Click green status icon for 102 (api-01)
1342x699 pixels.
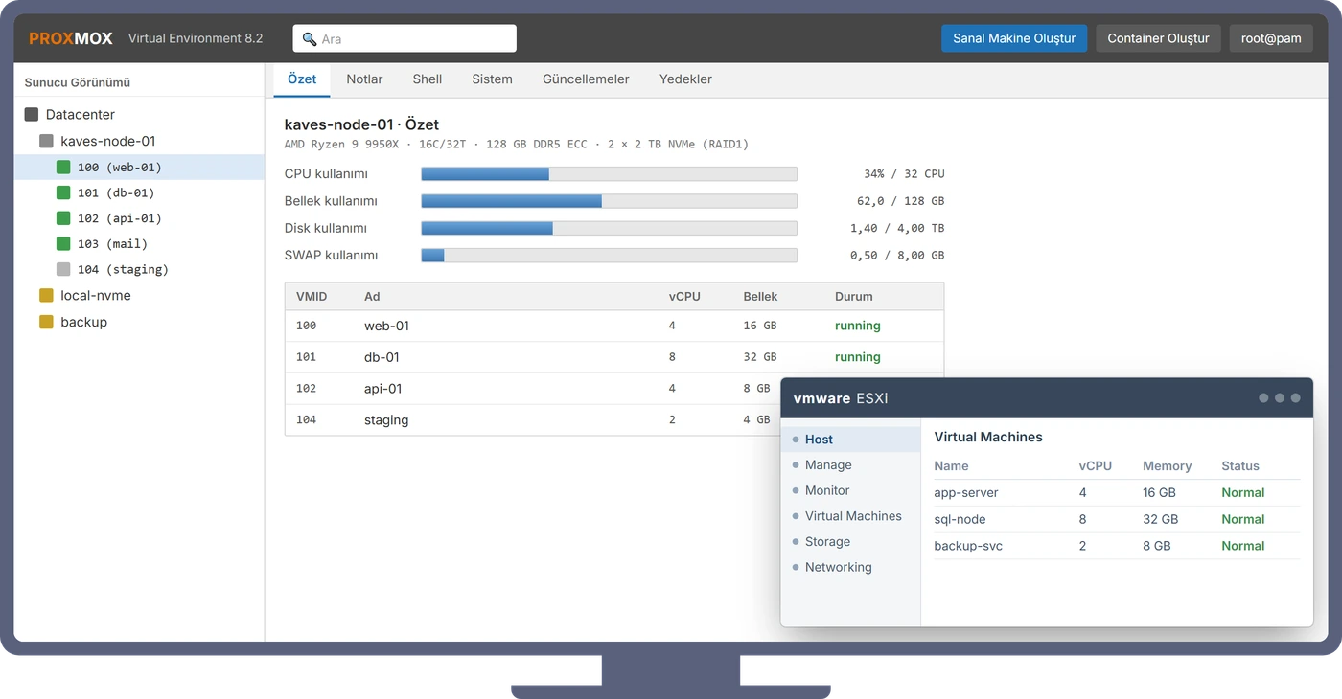(63, 218)
